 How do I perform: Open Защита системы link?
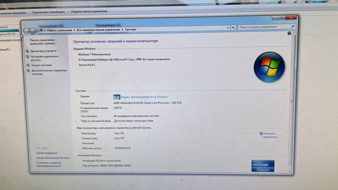click(41, 65)
